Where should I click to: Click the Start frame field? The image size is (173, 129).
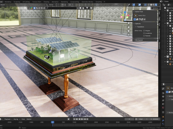tap(143, 119)
